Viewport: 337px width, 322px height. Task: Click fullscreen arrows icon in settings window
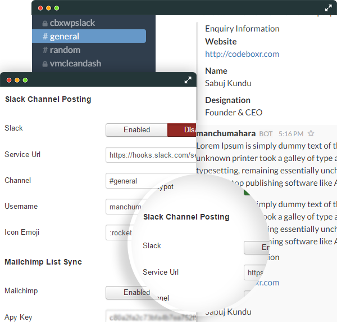coord(188,80)
